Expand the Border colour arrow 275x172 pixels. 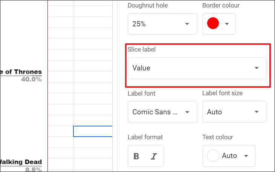227,24
